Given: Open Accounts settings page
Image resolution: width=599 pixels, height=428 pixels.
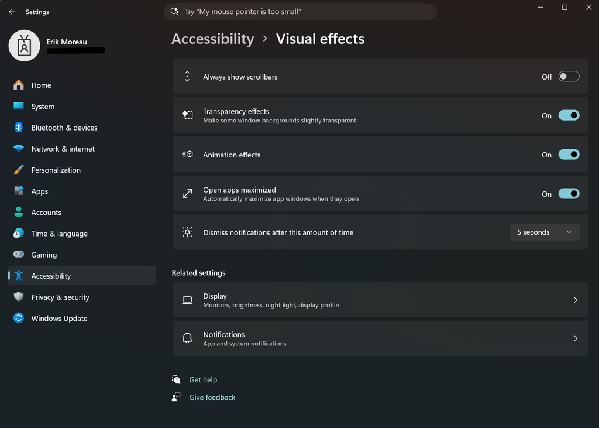Looking at the screenshot, I should [82, 213].
